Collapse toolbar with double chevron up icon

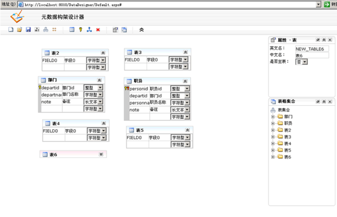pyautogui.click(x=142, y=30)
